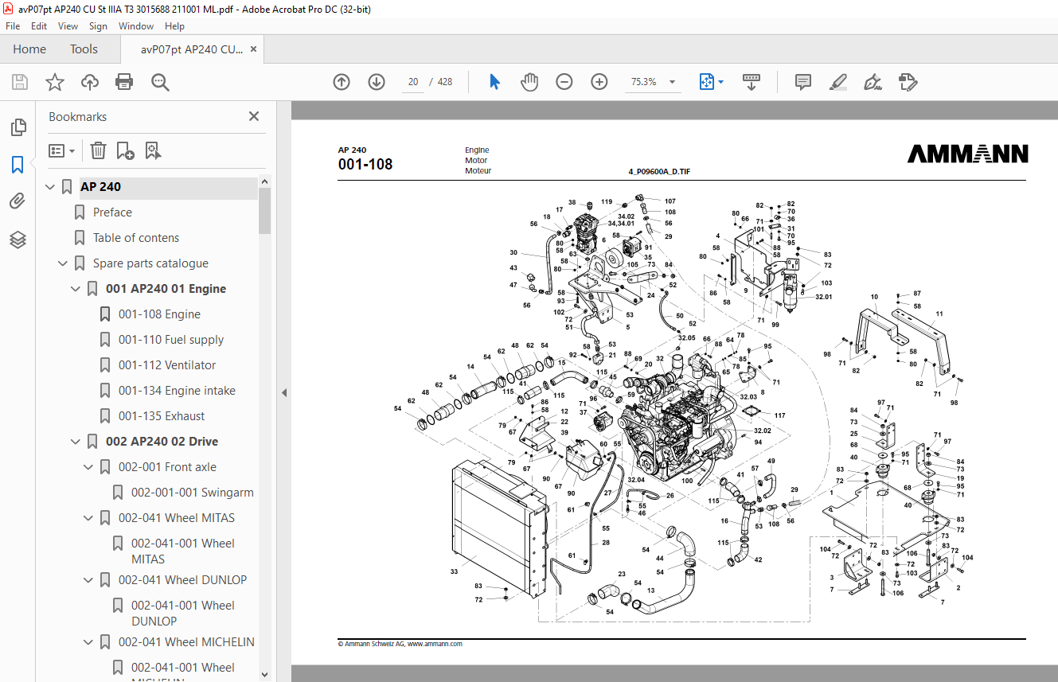Open the Help menu

pyautogui.click(x=174, y=26)
